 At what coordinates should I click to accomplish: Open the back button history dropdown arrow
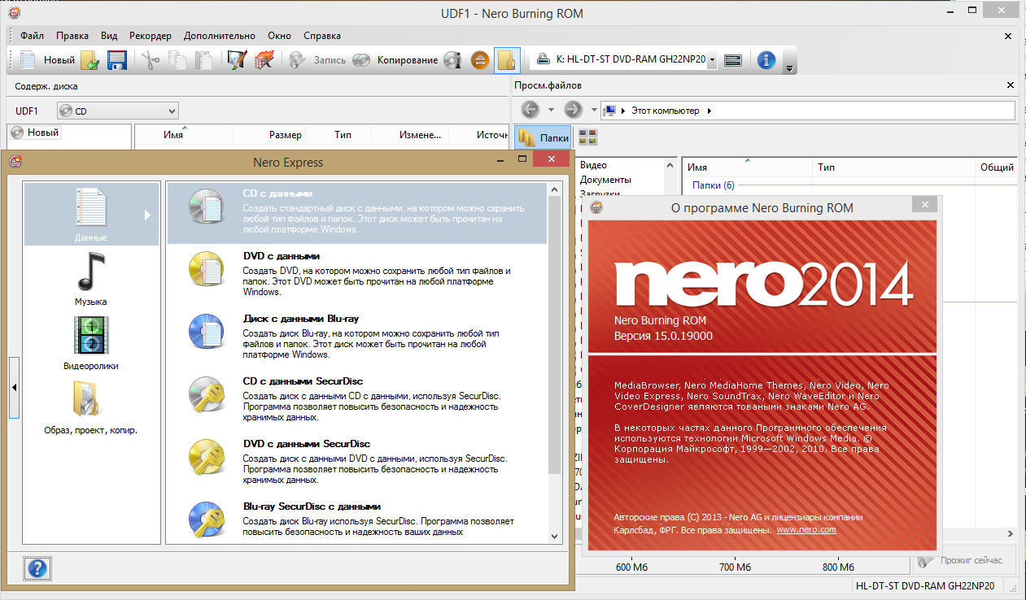(551, 110)
